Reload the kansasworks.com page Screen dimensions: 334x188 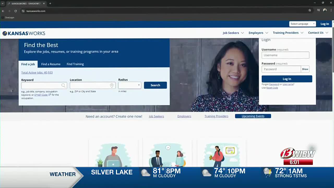pos(16,11)
